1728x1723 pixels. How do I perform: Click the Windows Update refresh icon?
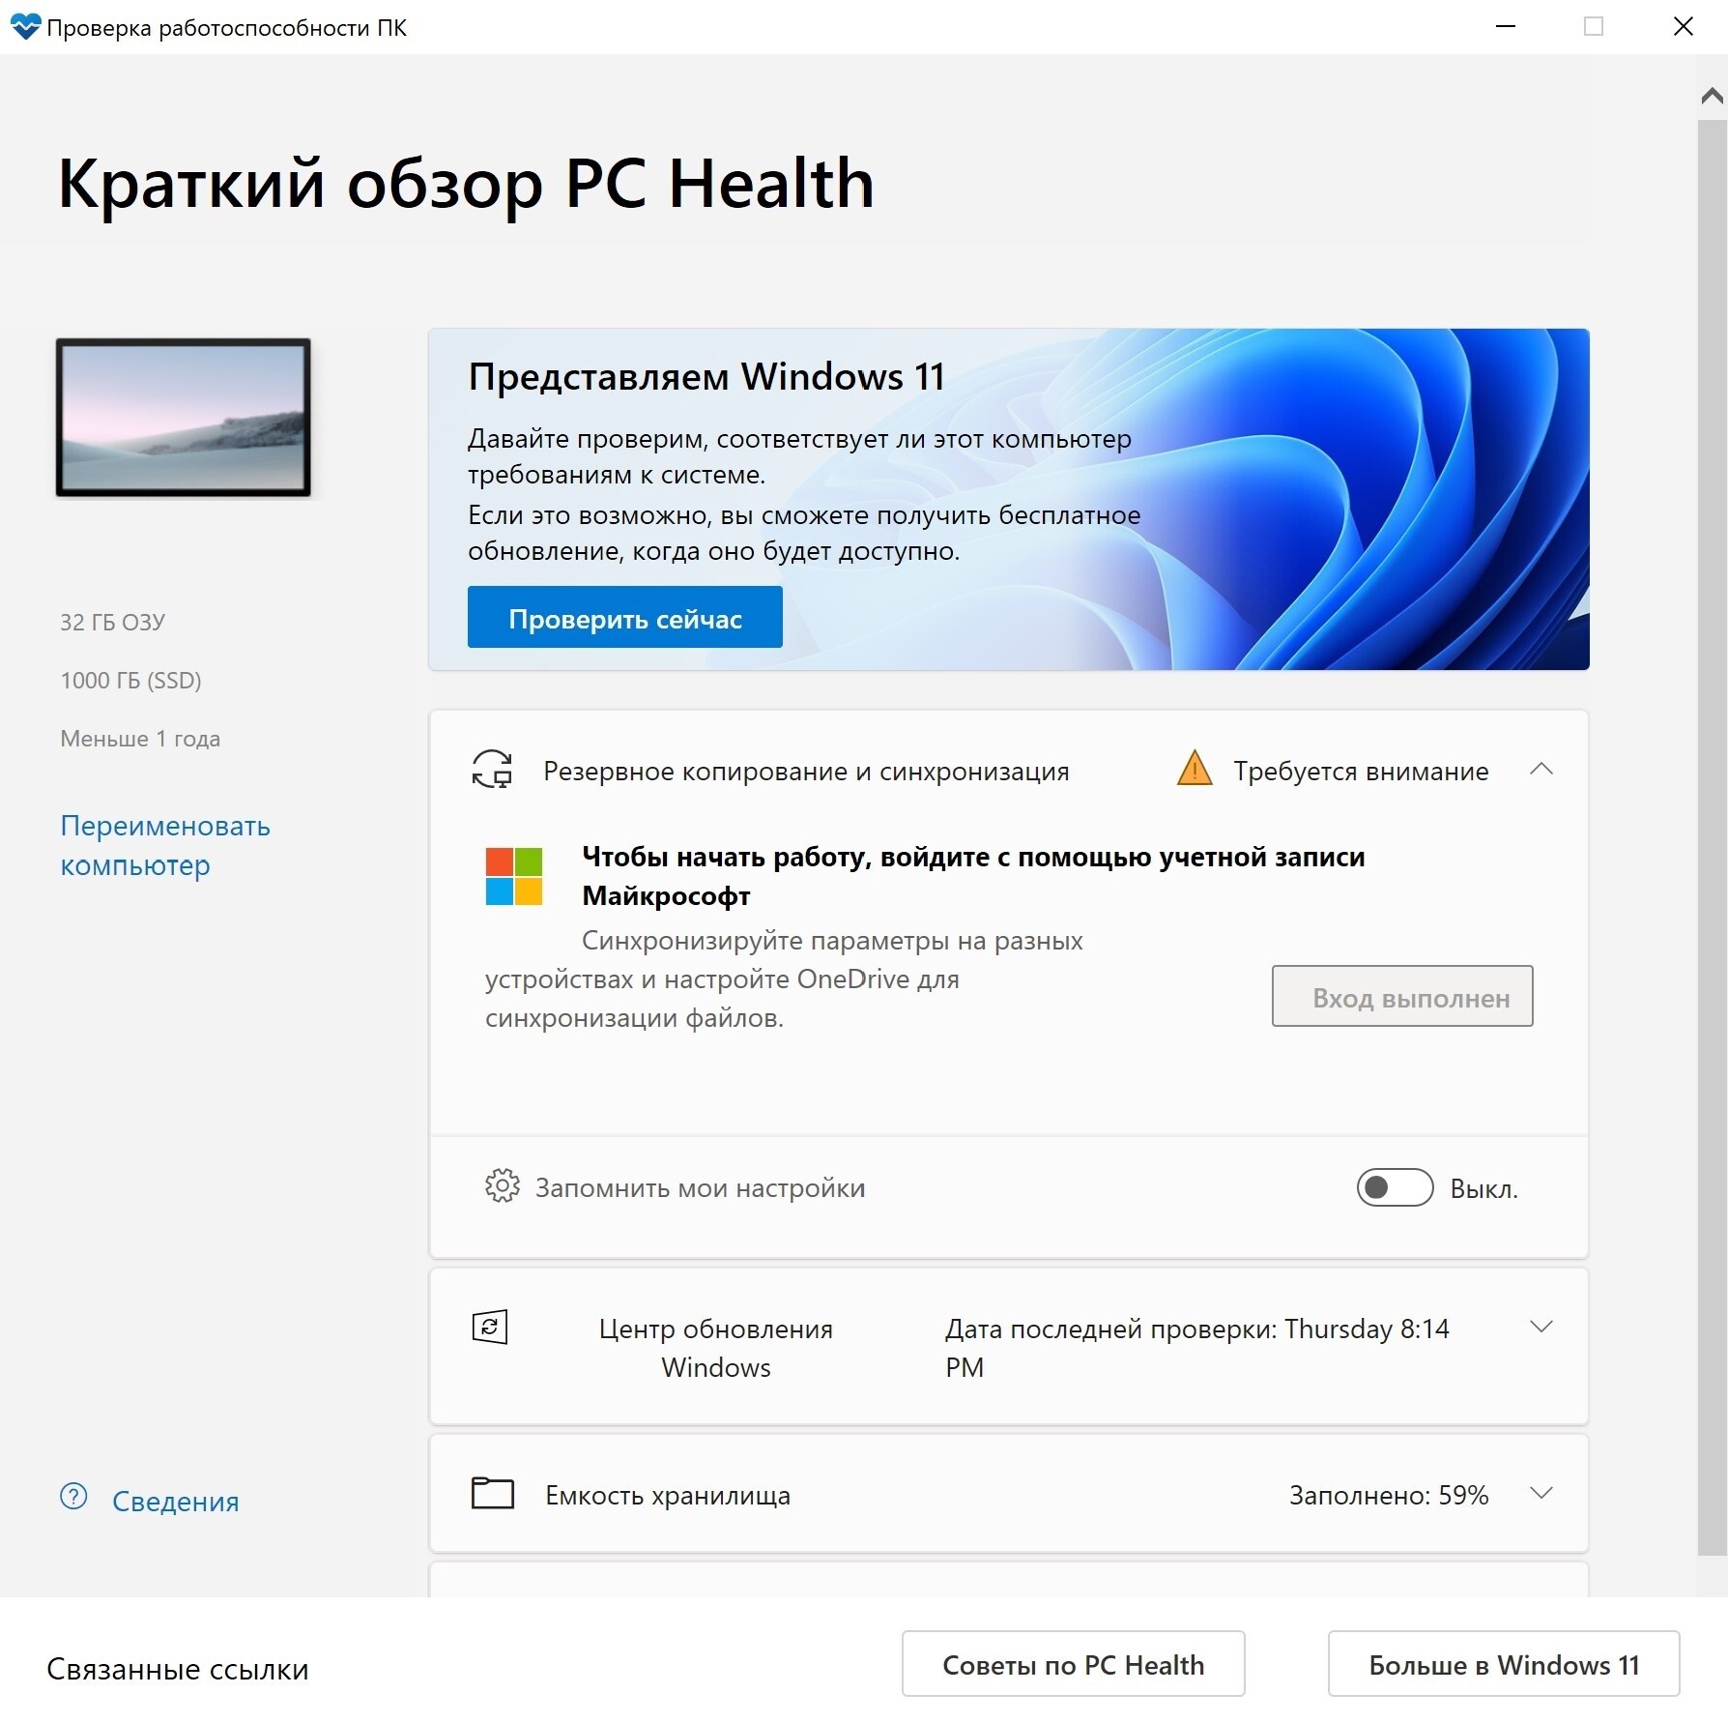pyautogui.click(x=492, y=1327)
